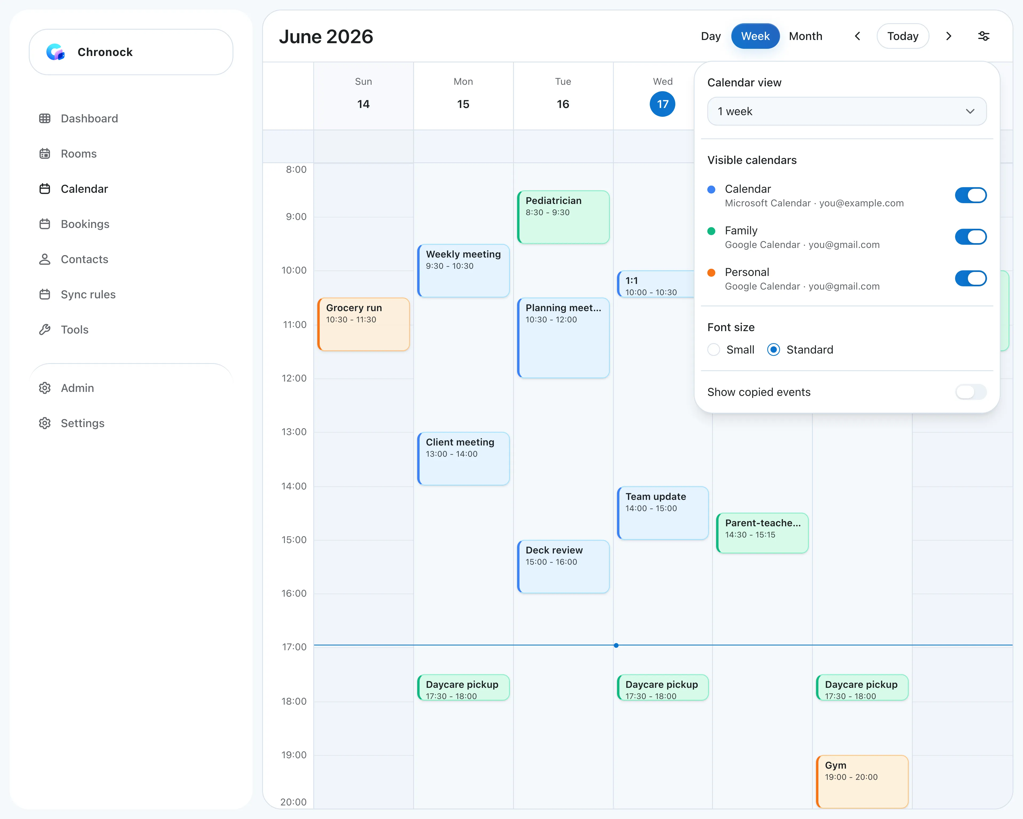Open the Gym event

point(862,781)
